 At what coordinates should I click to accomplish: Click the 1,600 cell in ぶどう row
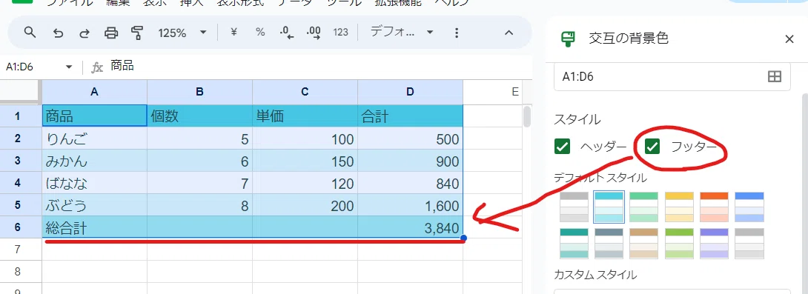tap(410, 205)
